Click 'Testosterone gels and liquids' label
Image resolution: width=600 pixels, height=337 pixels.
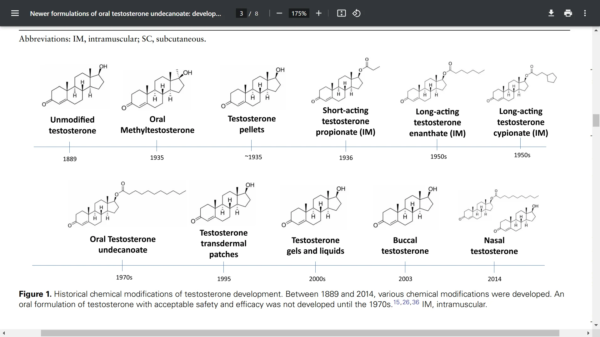(315, 246)
